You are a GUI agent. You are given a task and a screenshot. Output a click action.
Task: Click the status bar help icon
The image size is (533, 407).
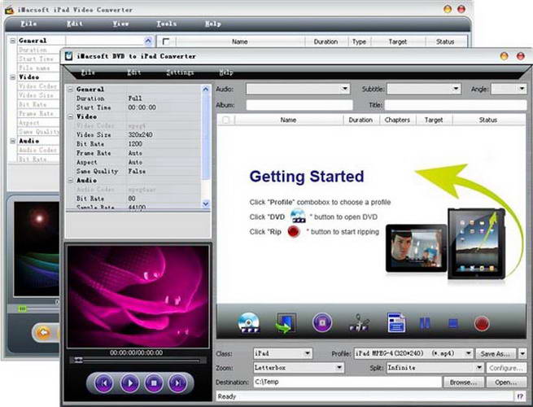(x=521, y=396)
